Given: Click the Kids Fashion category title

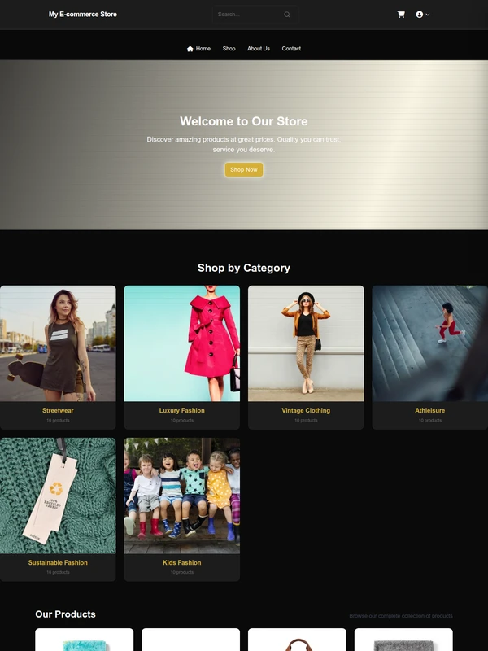Looking at the screenshot, I should pos(181,563).
